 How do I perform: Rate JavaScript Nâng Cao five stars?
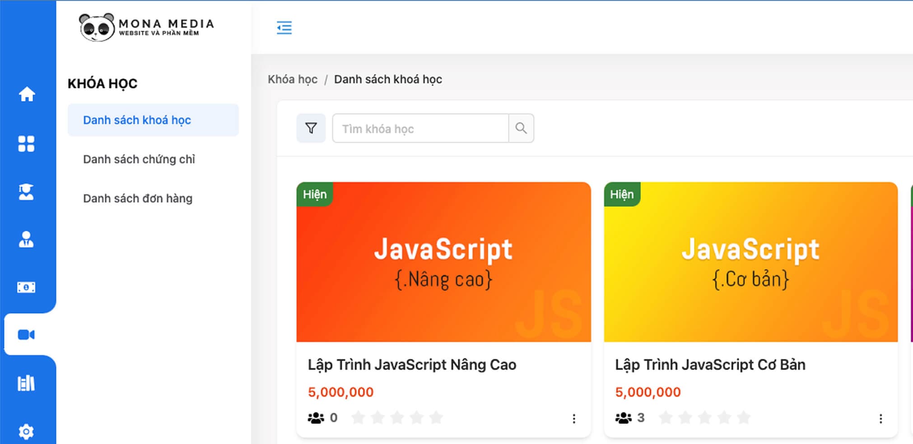pyautogui.click(x=436, y=418)
